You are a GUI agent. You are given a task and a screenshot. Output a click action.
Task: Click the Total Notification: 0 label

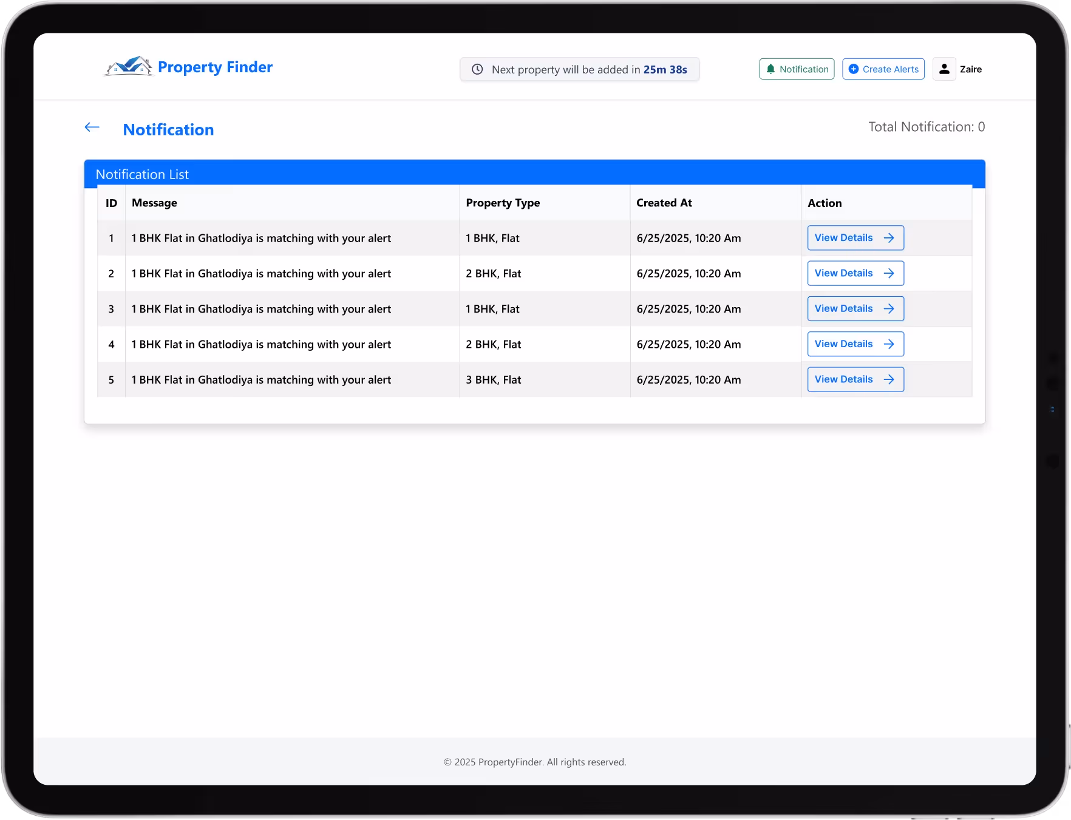click(x=926, y=127)
